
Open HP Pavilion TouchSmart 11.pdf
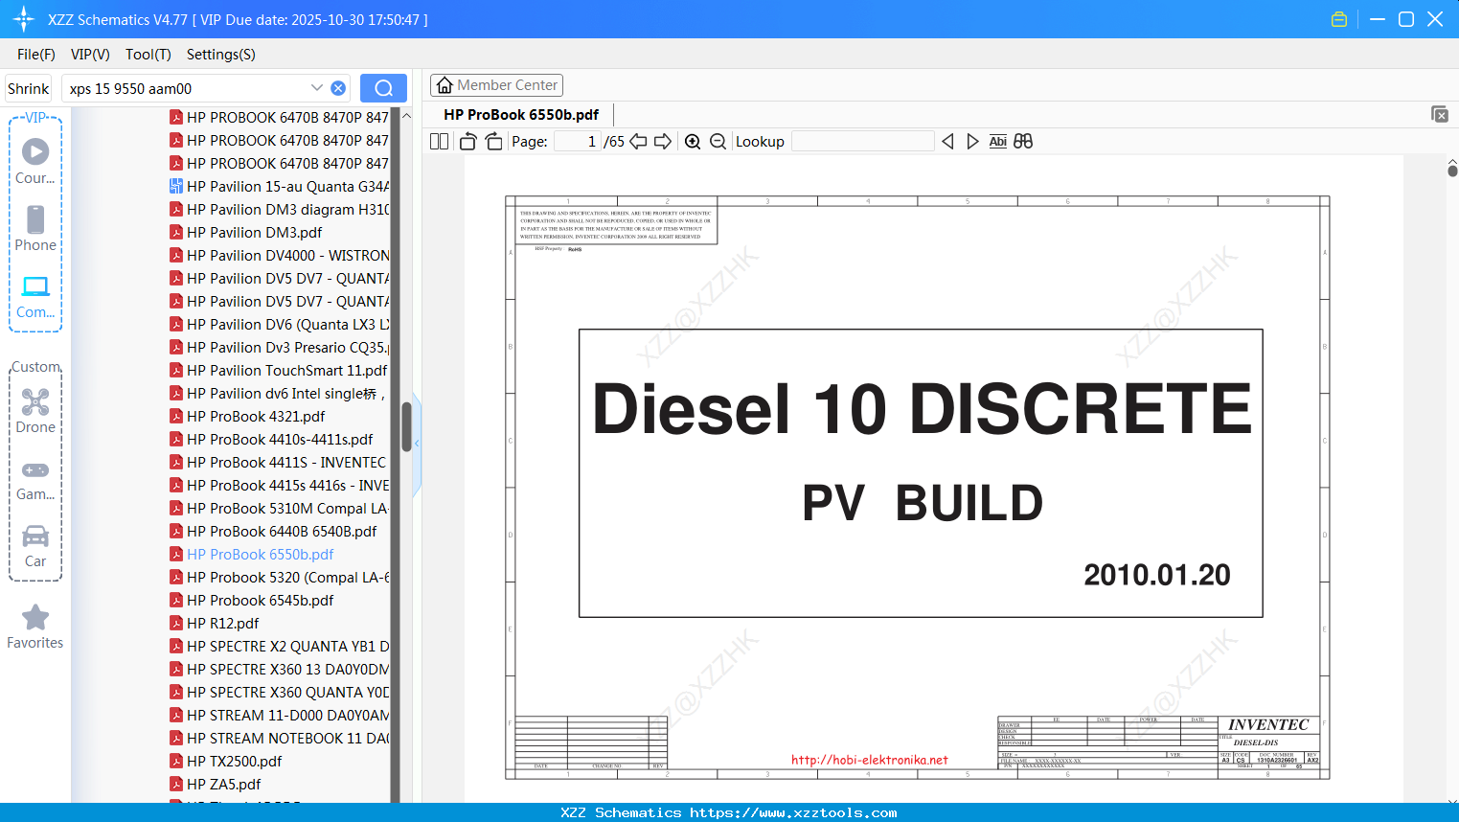[279, 371]
